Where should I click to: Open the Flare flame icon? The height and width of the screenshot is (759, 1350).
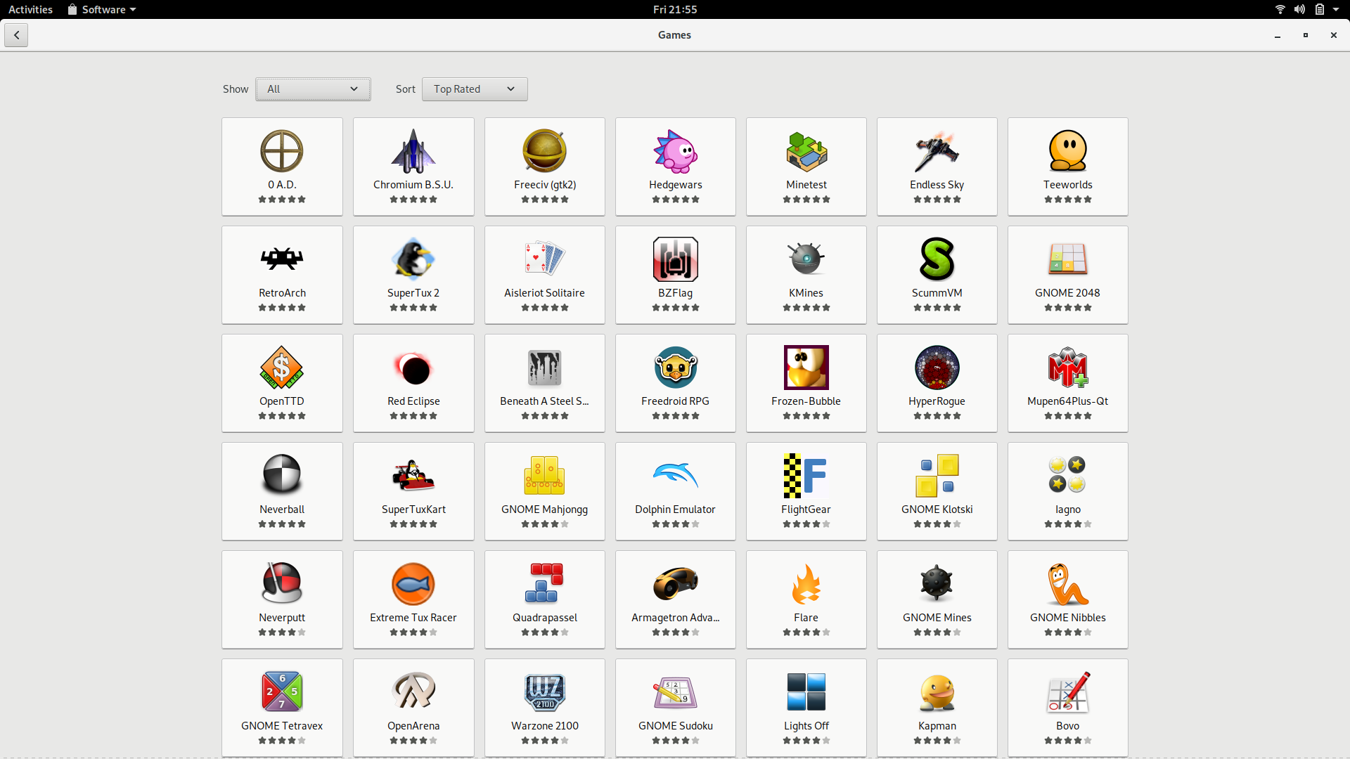[806, 584]
